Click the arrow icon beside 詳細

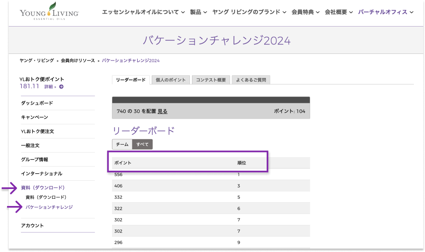coord(61,87)
